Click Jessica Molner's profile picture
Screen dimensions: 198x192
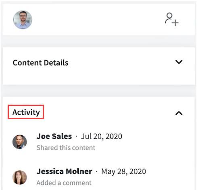coord(20,177)
